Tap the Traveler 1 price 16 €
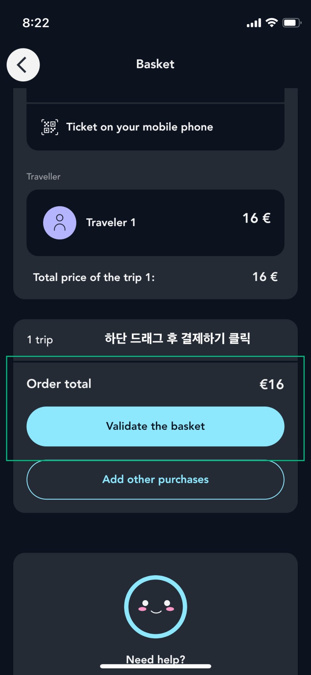 tap(257, 218)
